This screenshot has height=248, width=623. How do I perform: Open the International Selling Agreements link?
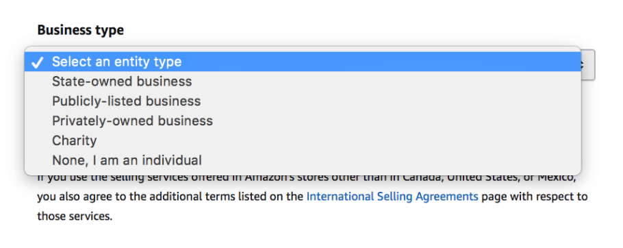coord(392,197)
